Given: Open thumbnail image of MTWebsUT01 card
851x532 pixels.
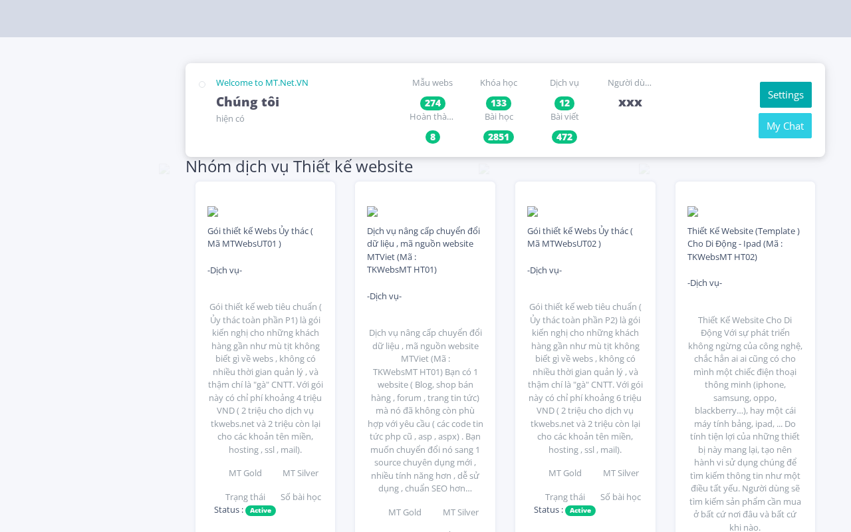Looking at the screenshot, I should pyautogui.click(x=213, y=211).
